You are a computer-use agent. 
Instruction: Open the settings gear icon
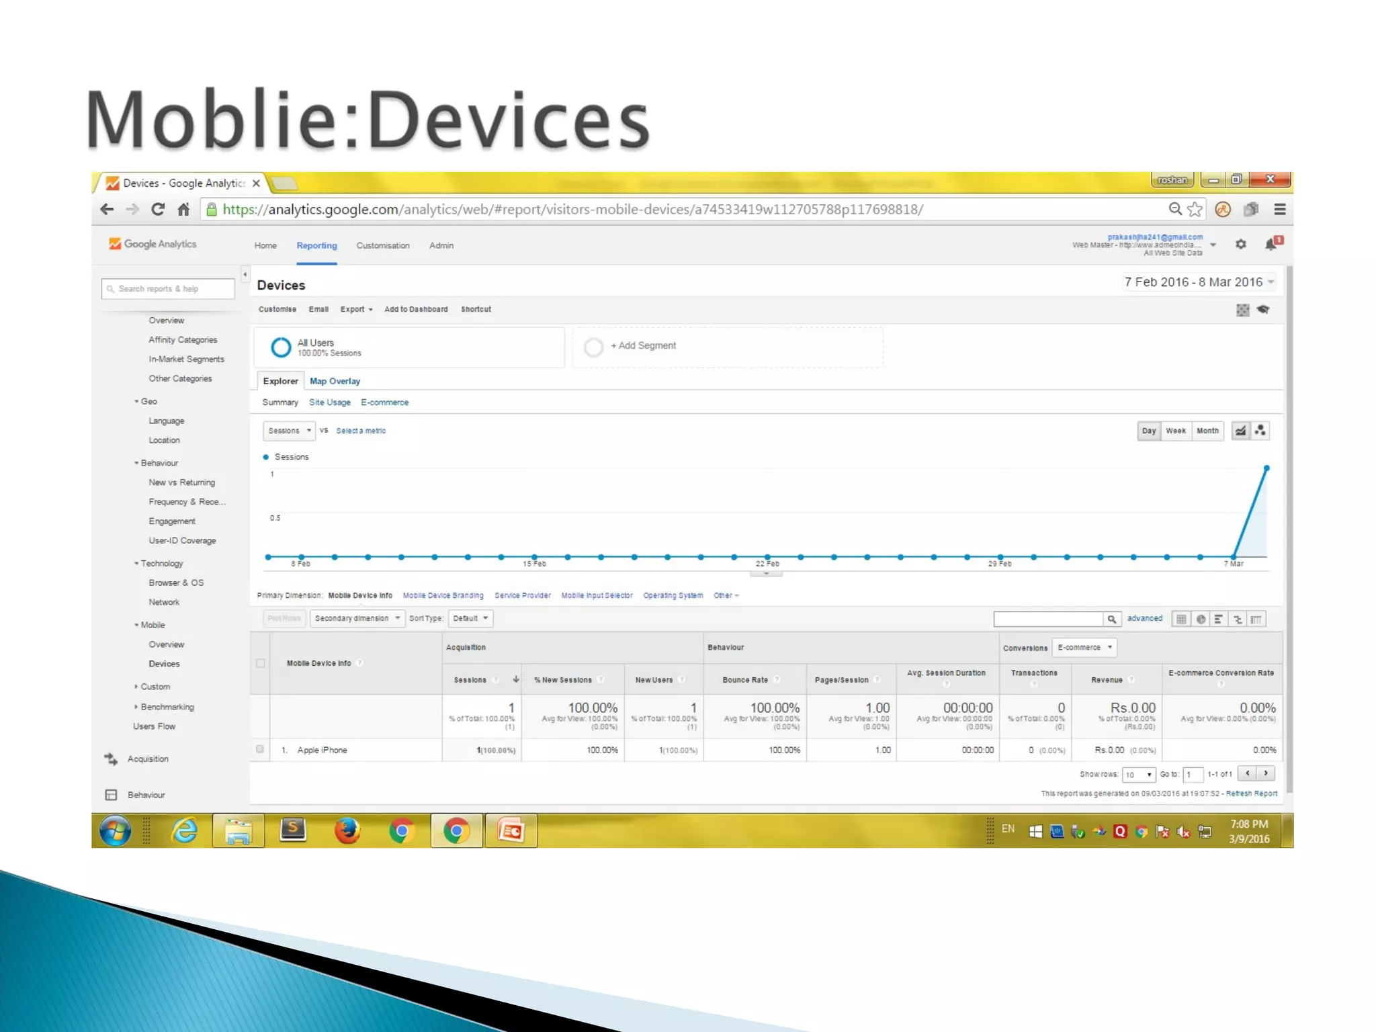click(1240, 245)
